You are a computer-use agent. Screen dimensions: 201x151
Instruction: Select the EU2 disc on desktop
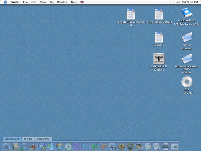point(187,82)
